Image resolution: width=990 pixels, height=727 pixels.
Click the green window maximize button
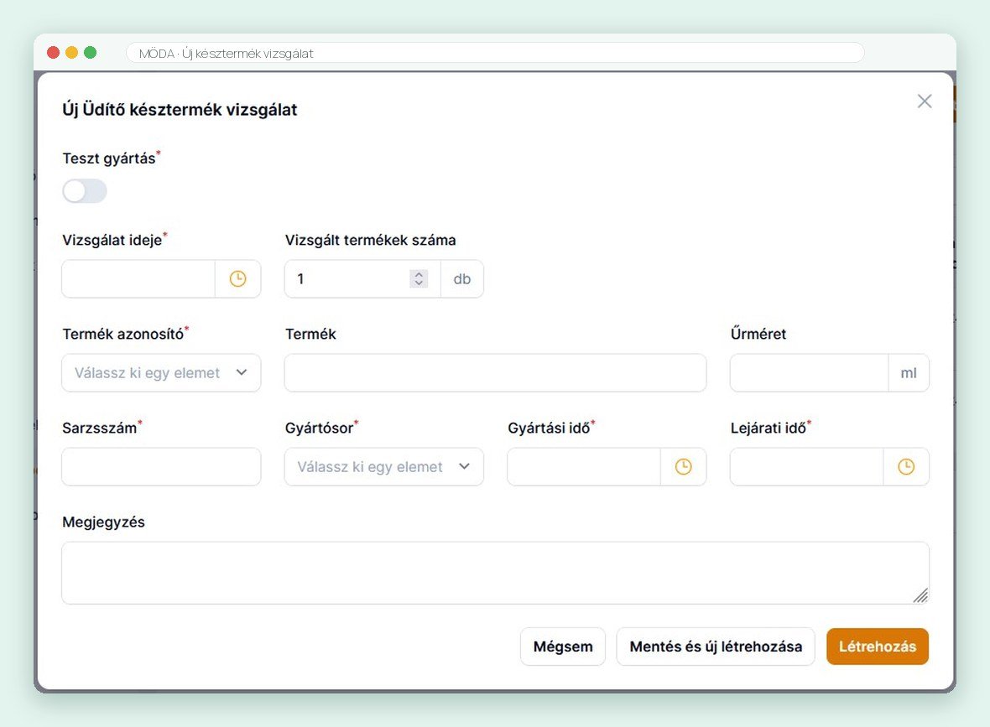[x=91, y=52]
